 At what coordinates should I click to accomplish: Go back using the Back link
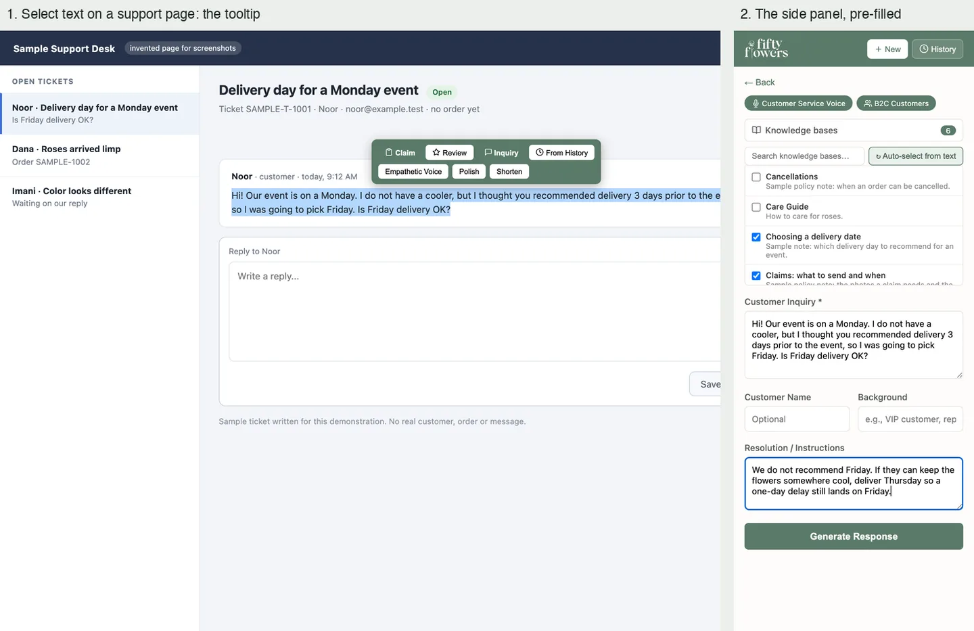[x=760, y=83]
